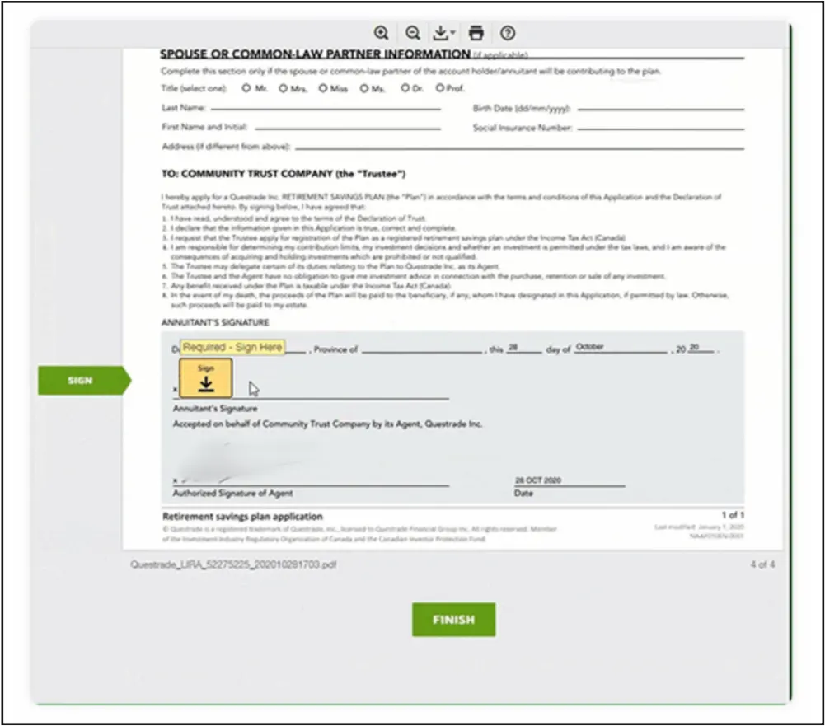Open the help icon
825x726 pixels.
point(508,33)
